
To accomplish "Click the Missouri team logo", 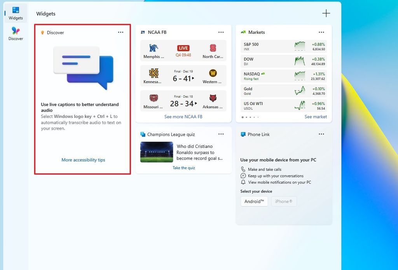I will click(x=154, y=98).
